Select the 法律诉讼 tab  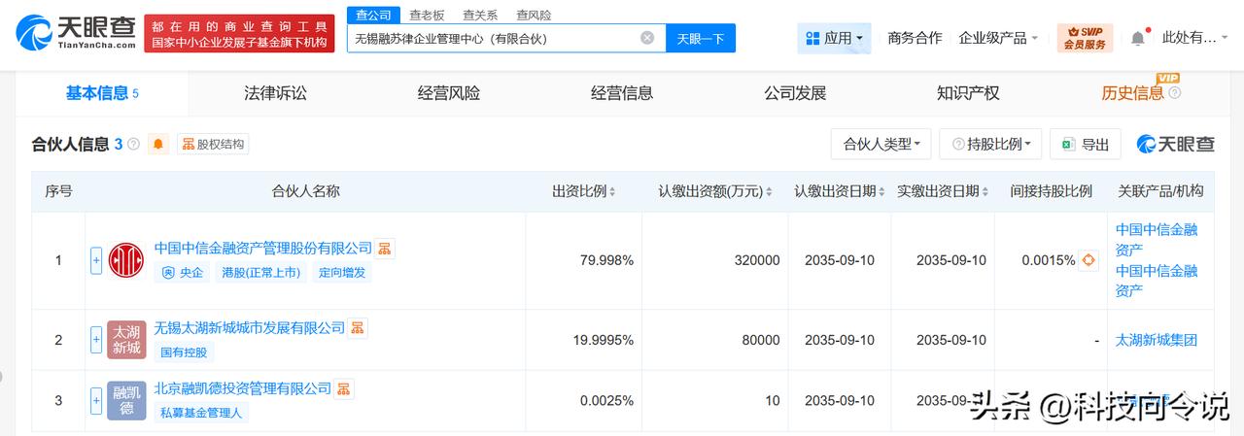275,93
